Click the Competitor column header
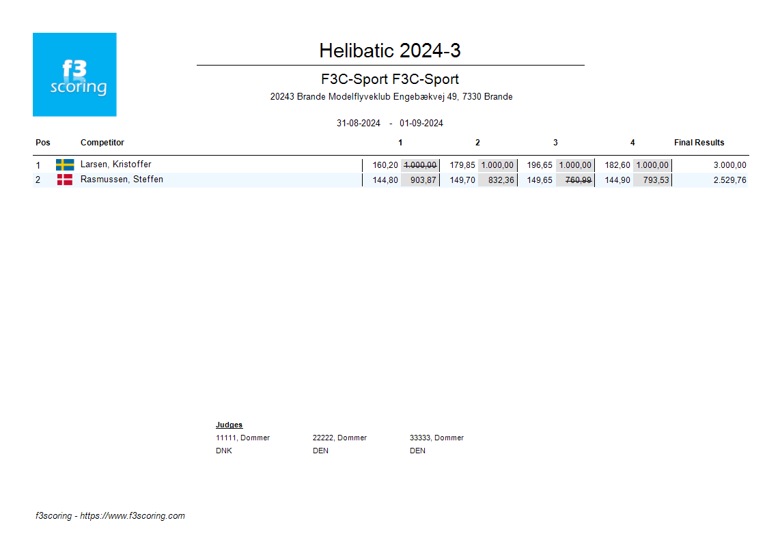Image resolution: width=780 pixels, height=555 pixels. (102, 142)
